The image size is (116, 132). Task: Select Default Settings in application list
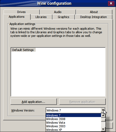[23, 50]
